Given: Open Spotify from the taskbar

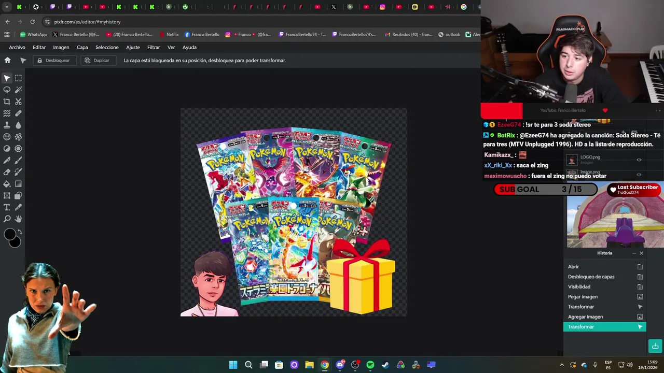Looking at the screenshot, I should [370, 365].
